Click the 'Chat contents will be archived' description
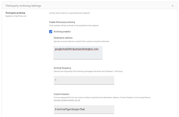This screenshot has height=117, width=179. point(74,25)
